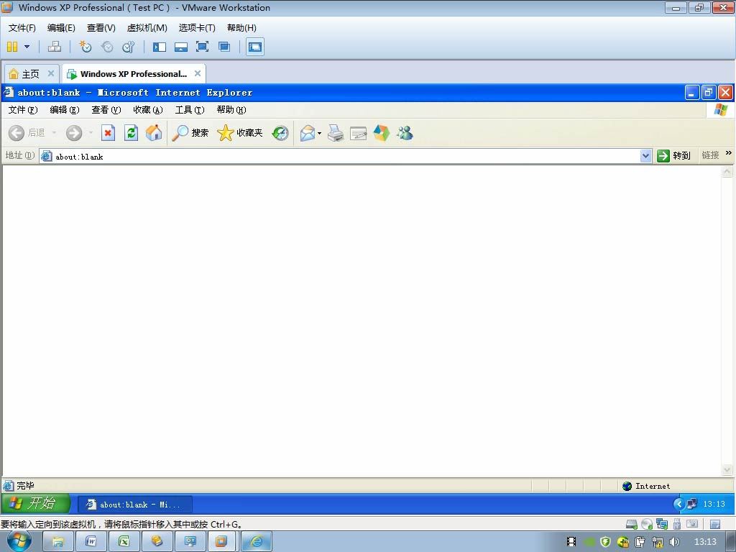Click the IE history icon
Screen dimensions: 736x552
point(280,133)
